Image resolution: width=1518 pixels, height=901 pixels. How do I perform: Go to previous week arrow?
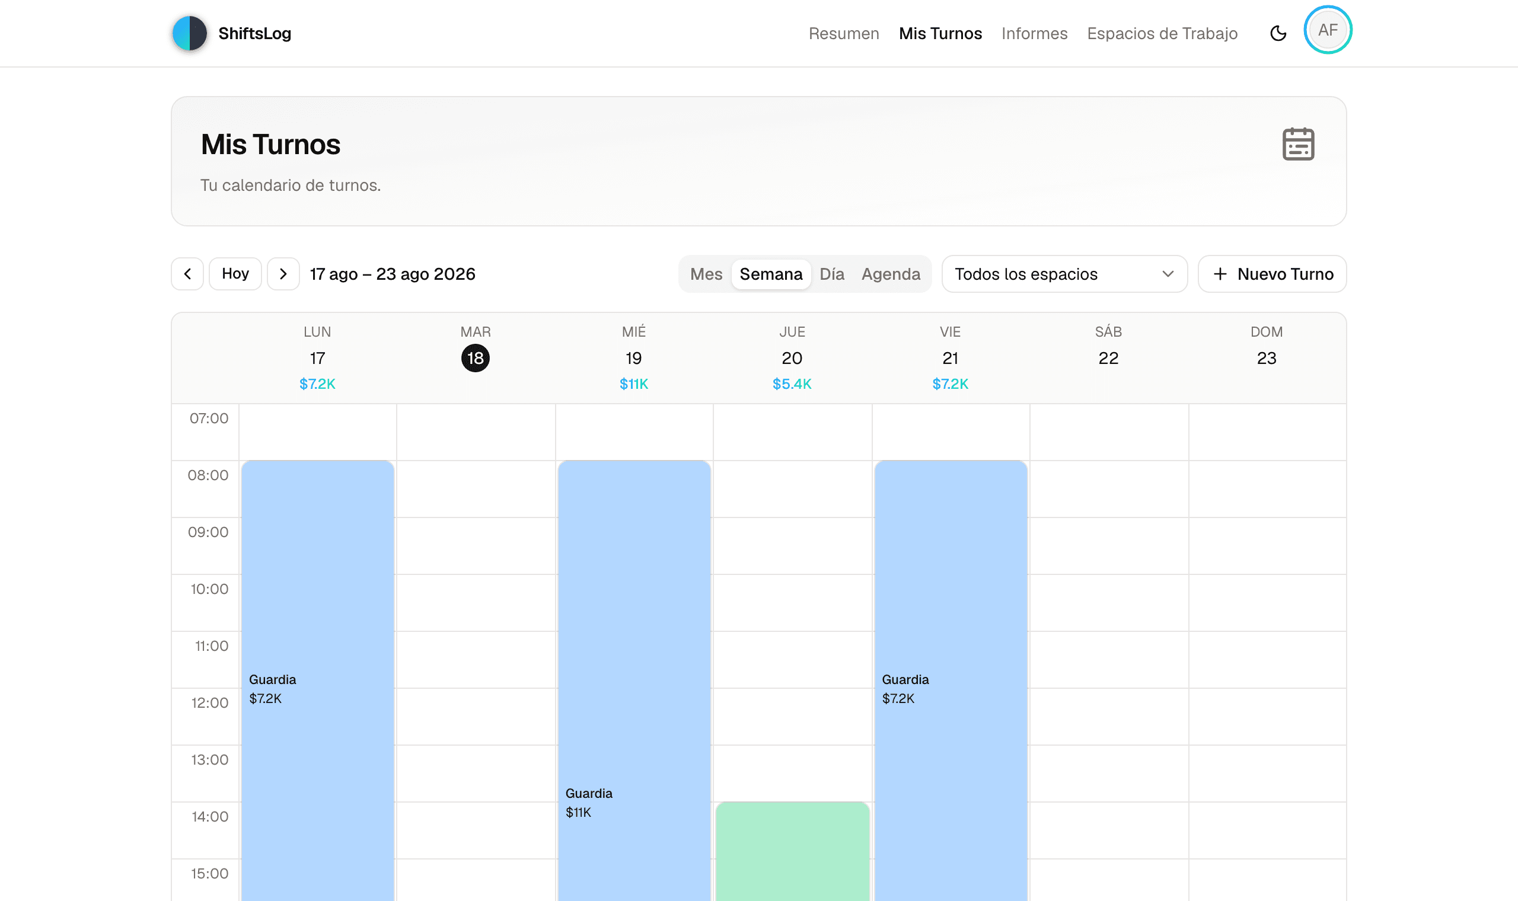[187, 274]
